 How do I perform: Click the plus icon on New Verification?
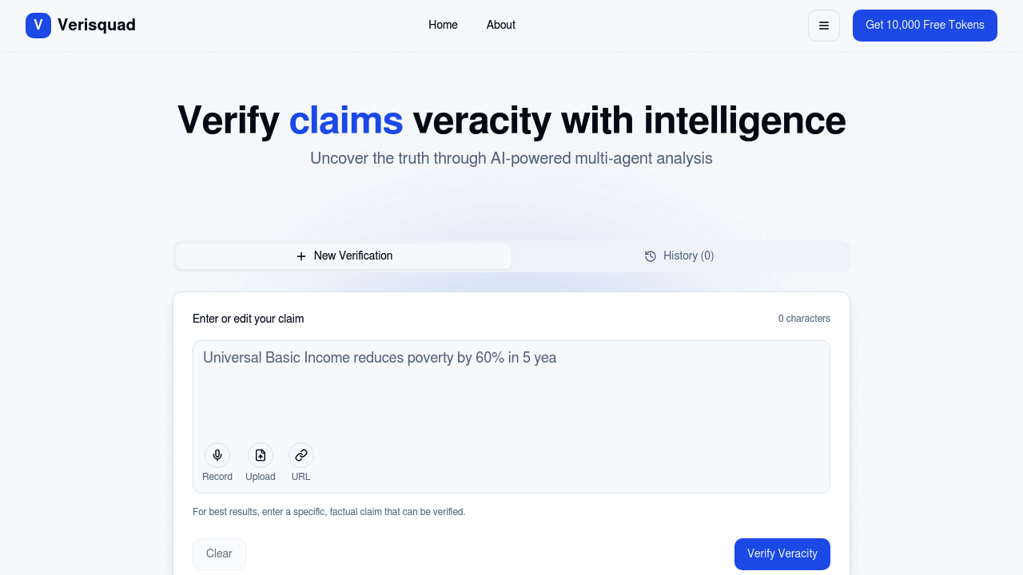click(x=301, y=256)
